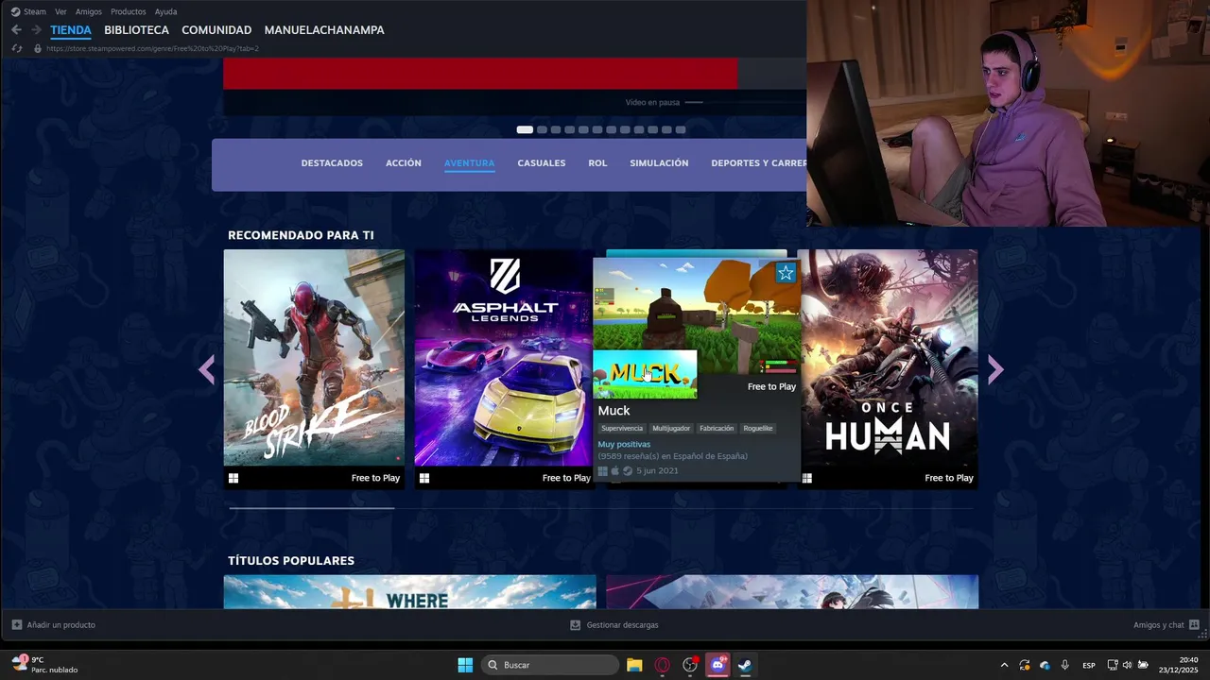Viewport: 1210px width, 680px height.
Task: Open the second popular title banner
Action: 792,592
